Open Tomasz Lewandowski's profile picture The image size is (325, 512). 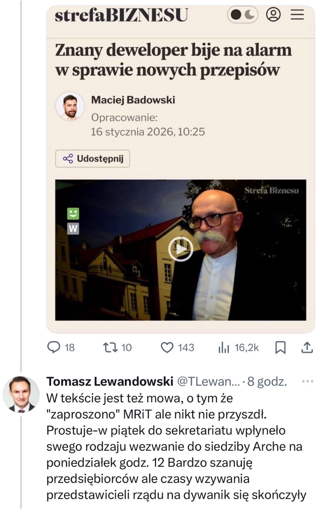tap(21, 394)
